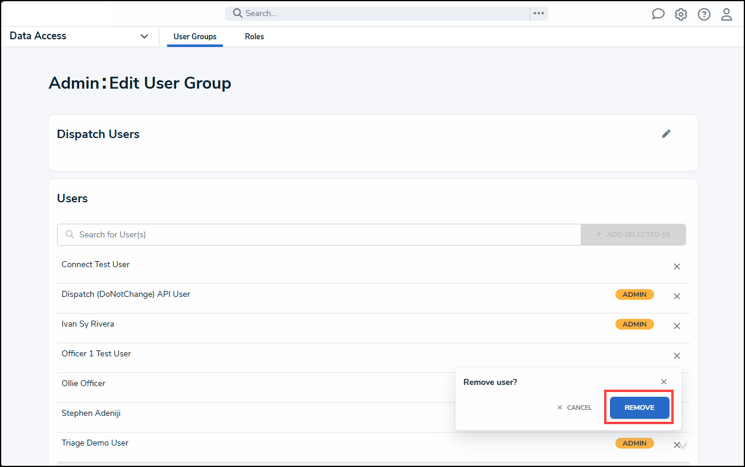The image size is (745, 467).
Task: Select the User Groups tab
Action: pyautogui.click(x=195, y=37)
